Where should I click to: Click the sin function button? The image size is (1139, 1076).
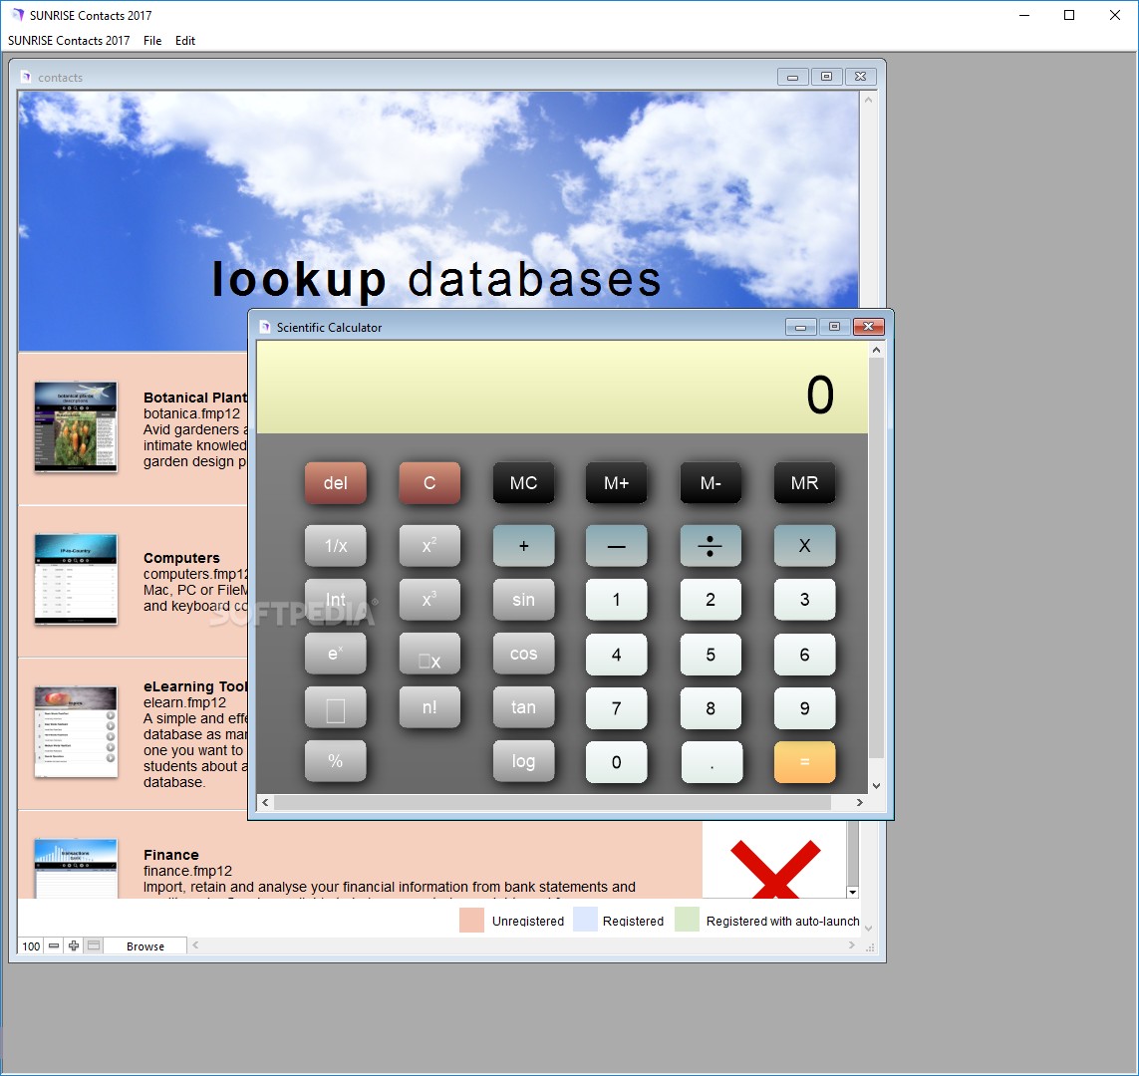pos(523,600)
